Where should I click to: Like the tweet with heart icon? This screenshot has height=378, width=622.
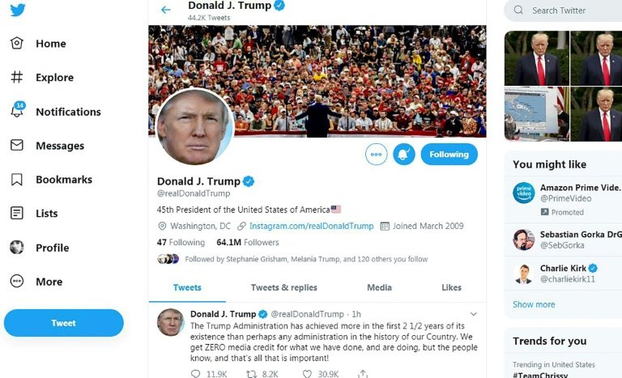307,374
